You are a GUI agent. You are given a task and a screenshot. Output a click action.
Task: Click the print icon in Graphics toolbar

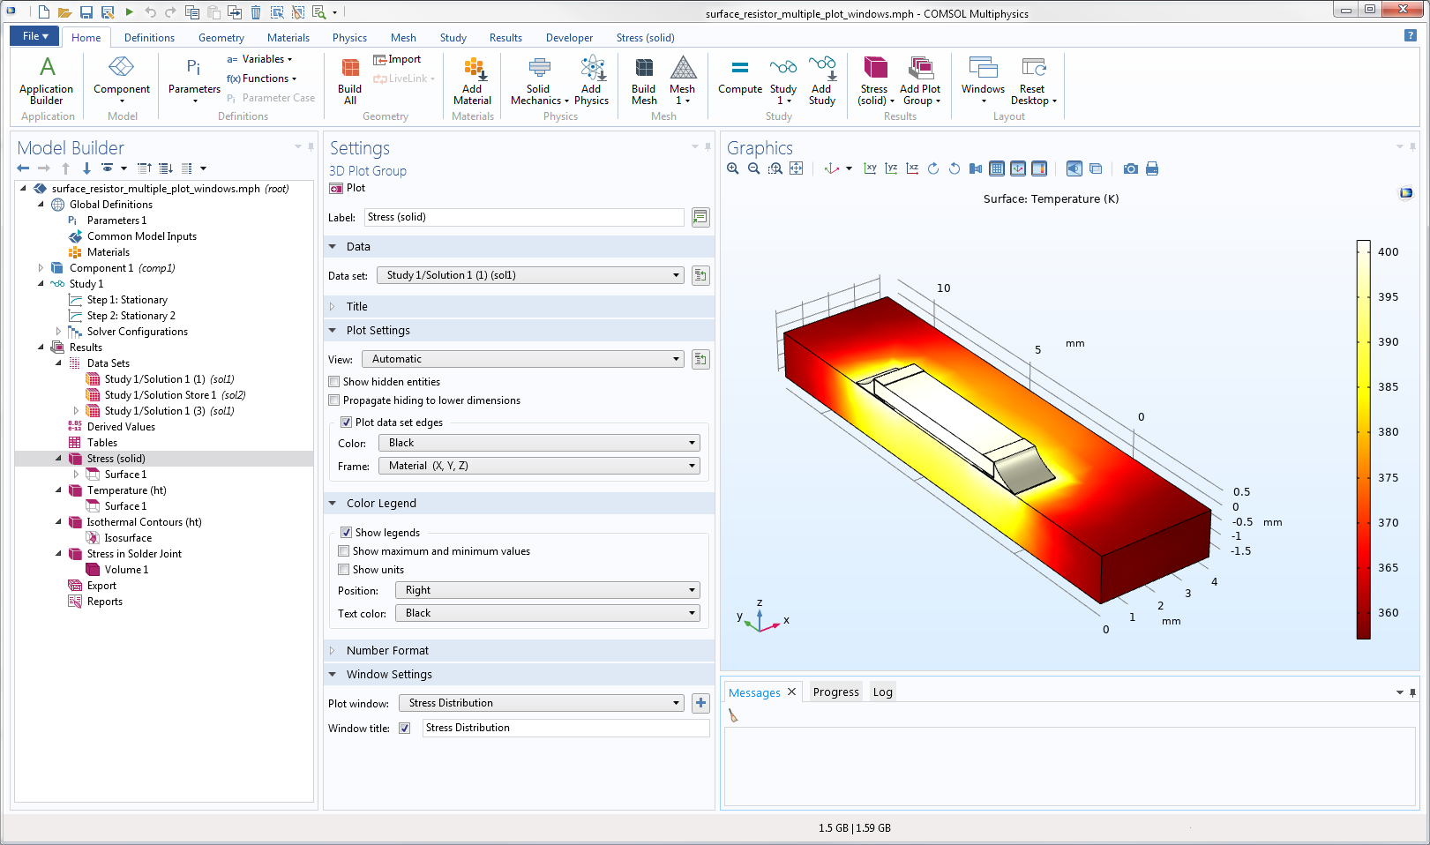[x=1151, y=168]
